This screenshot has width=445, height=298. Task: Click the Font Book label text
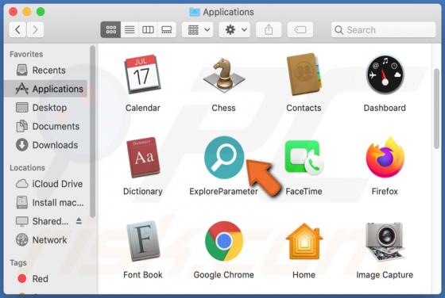click(x=143, y=274)
